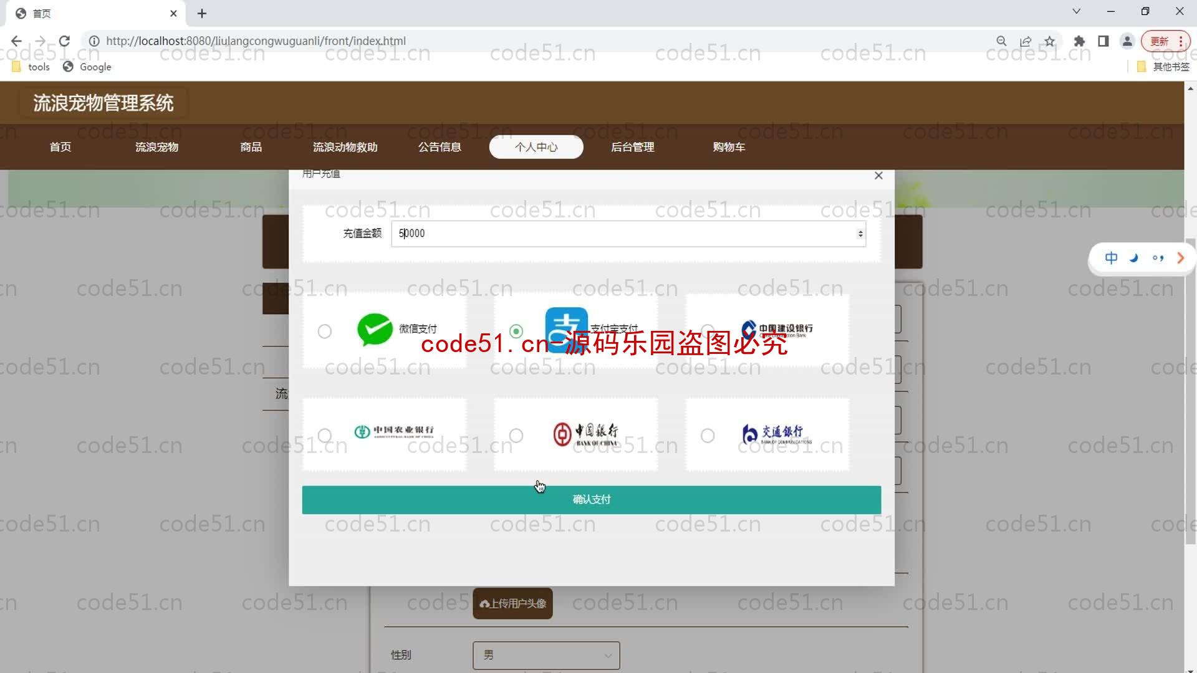Open the profile avatar icon
The height and width of the screenshot is (673, 1197).
coord(1127,41)
